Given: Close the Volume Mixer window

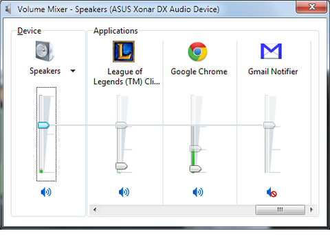Looking at the screenshot, I should 311,8.
